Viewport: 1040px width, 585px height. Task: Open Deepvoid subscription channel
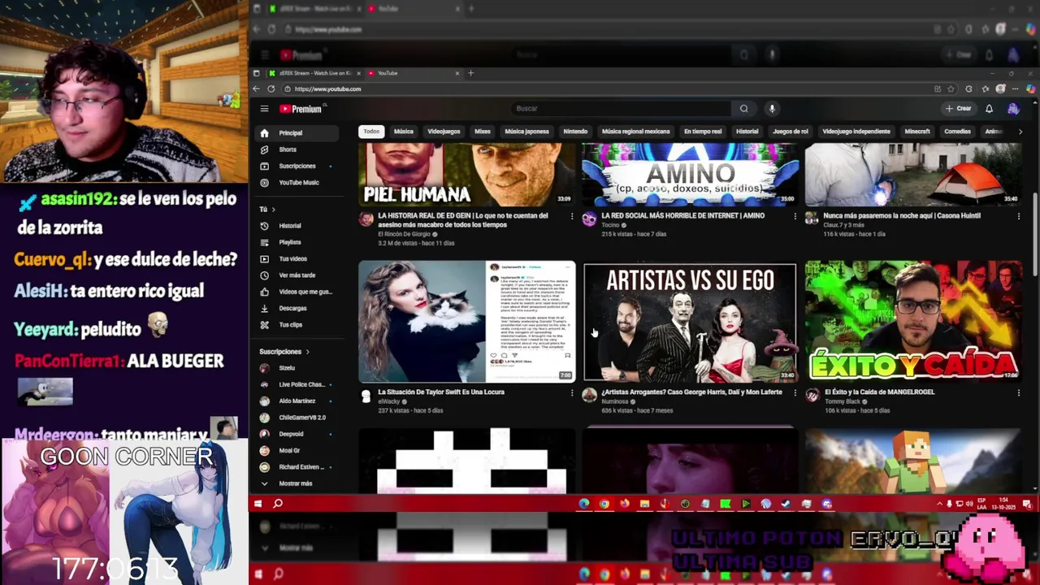(x=296, y=434)
